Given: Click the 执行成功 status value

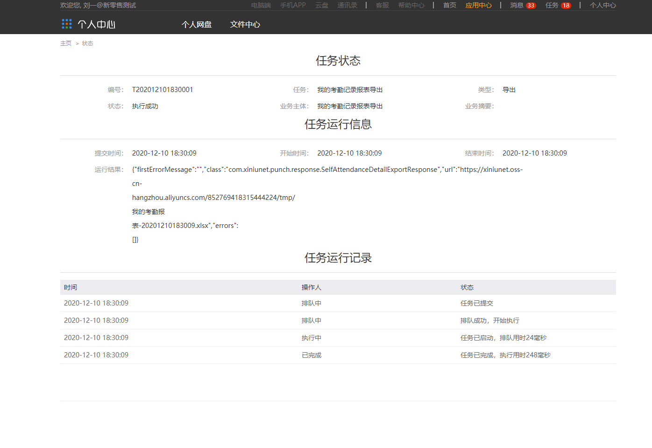Looking at the screenshot, I should (x=145, y=106).
